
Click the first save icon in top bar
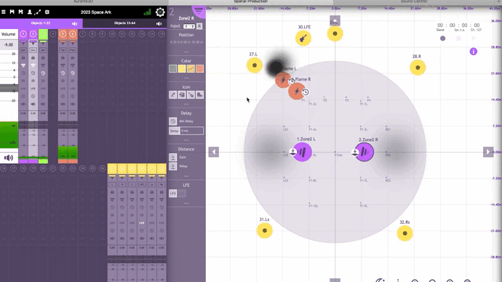(12, 12)
